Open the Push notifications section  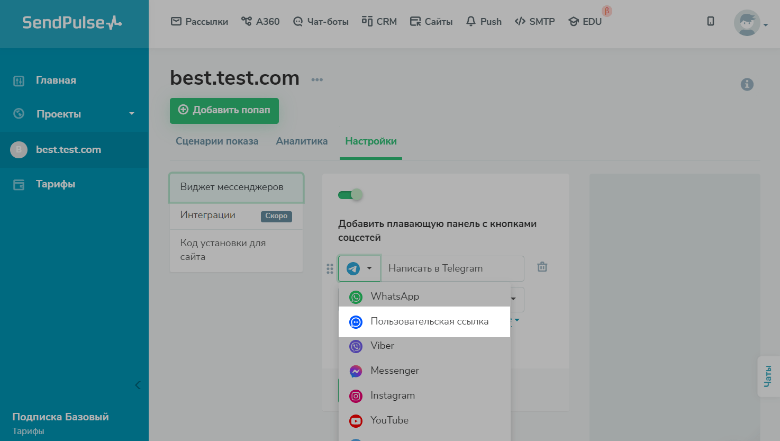(x=484, y=22)
